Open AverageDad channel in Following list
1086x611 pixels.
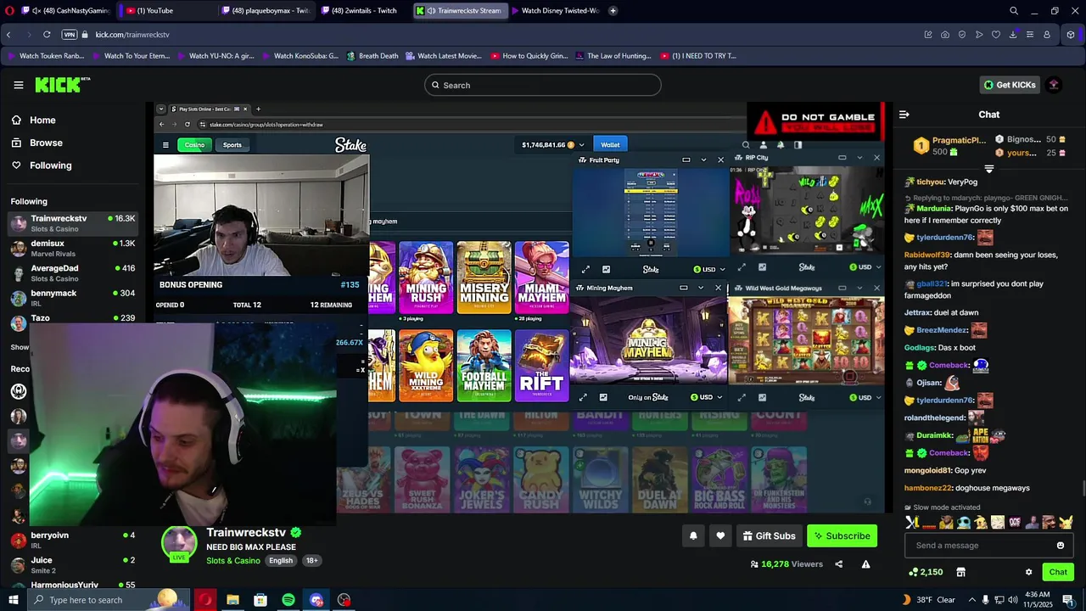coord(73,273)
